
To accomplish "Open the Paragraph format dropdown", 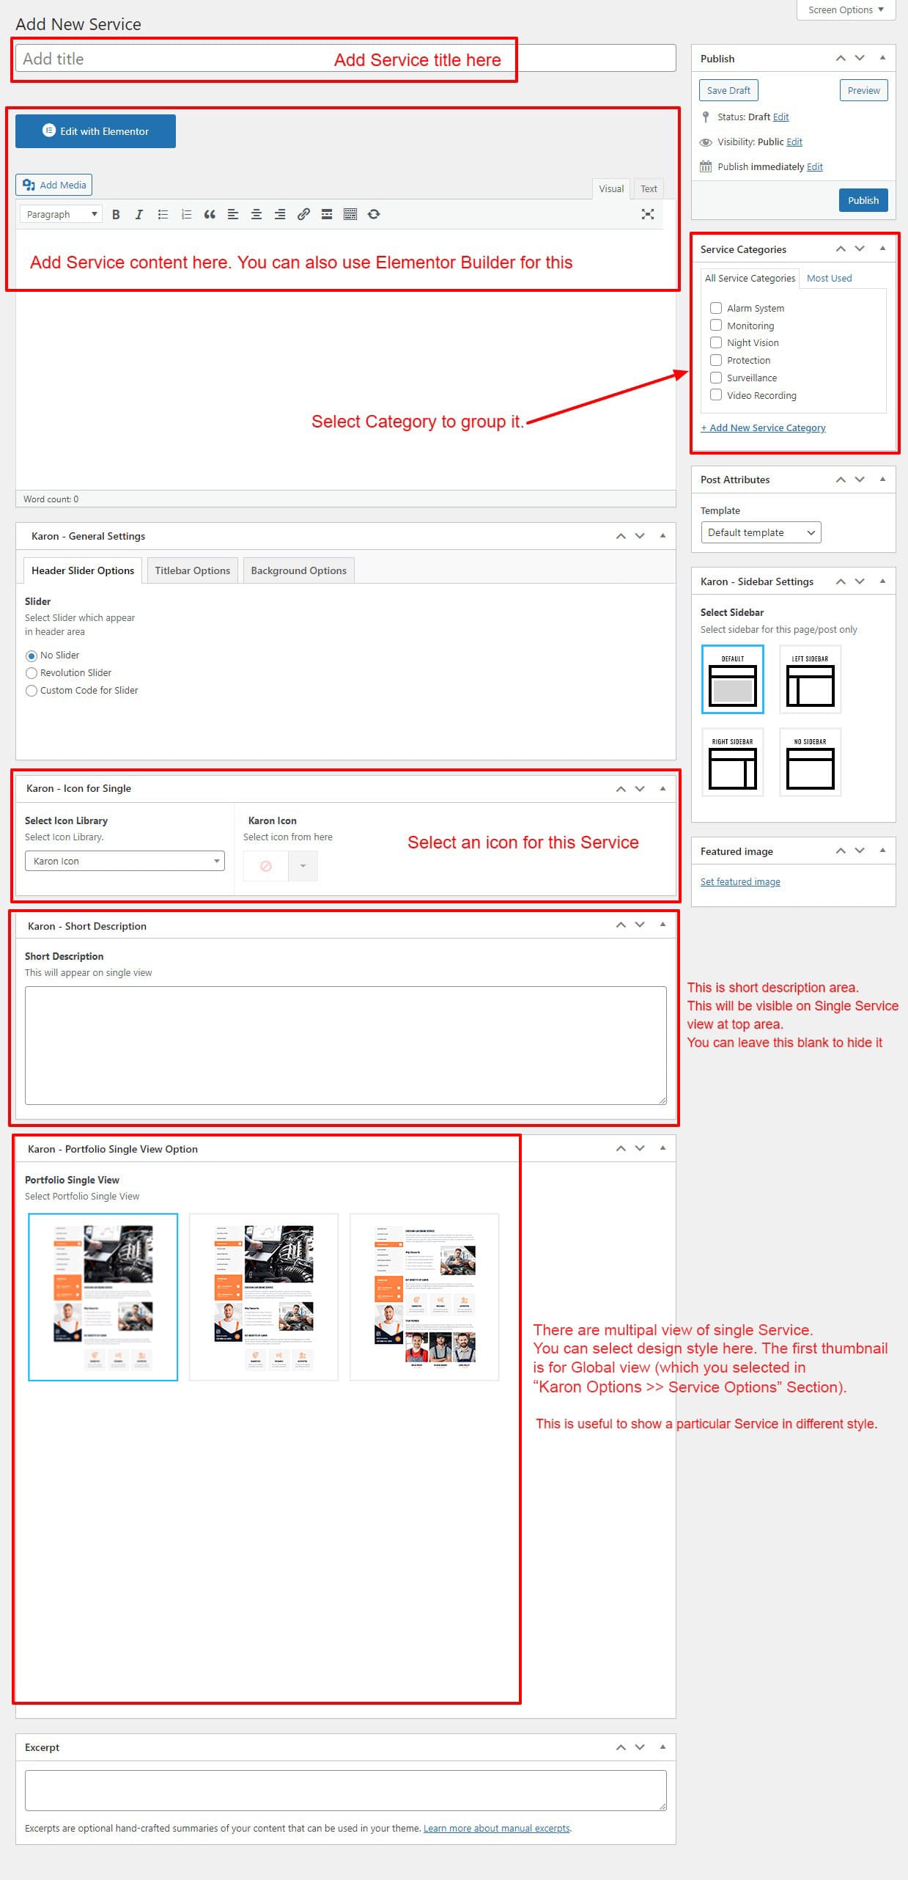I will coord(61,214).
